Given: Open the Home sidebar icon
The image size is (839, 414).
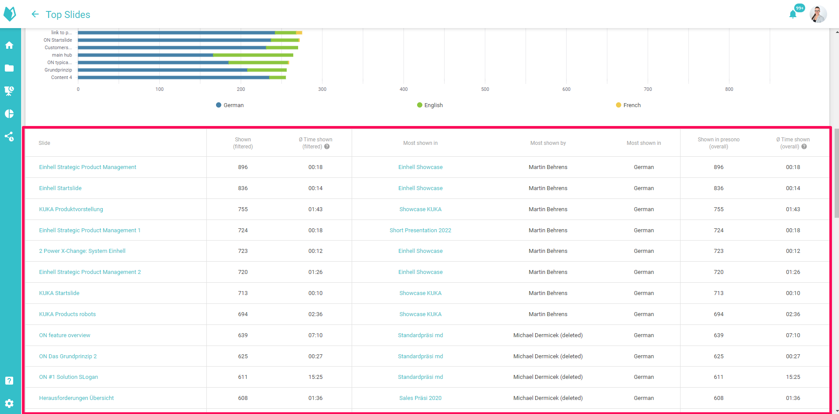Looking at the screenshot, I should [9, 45].
